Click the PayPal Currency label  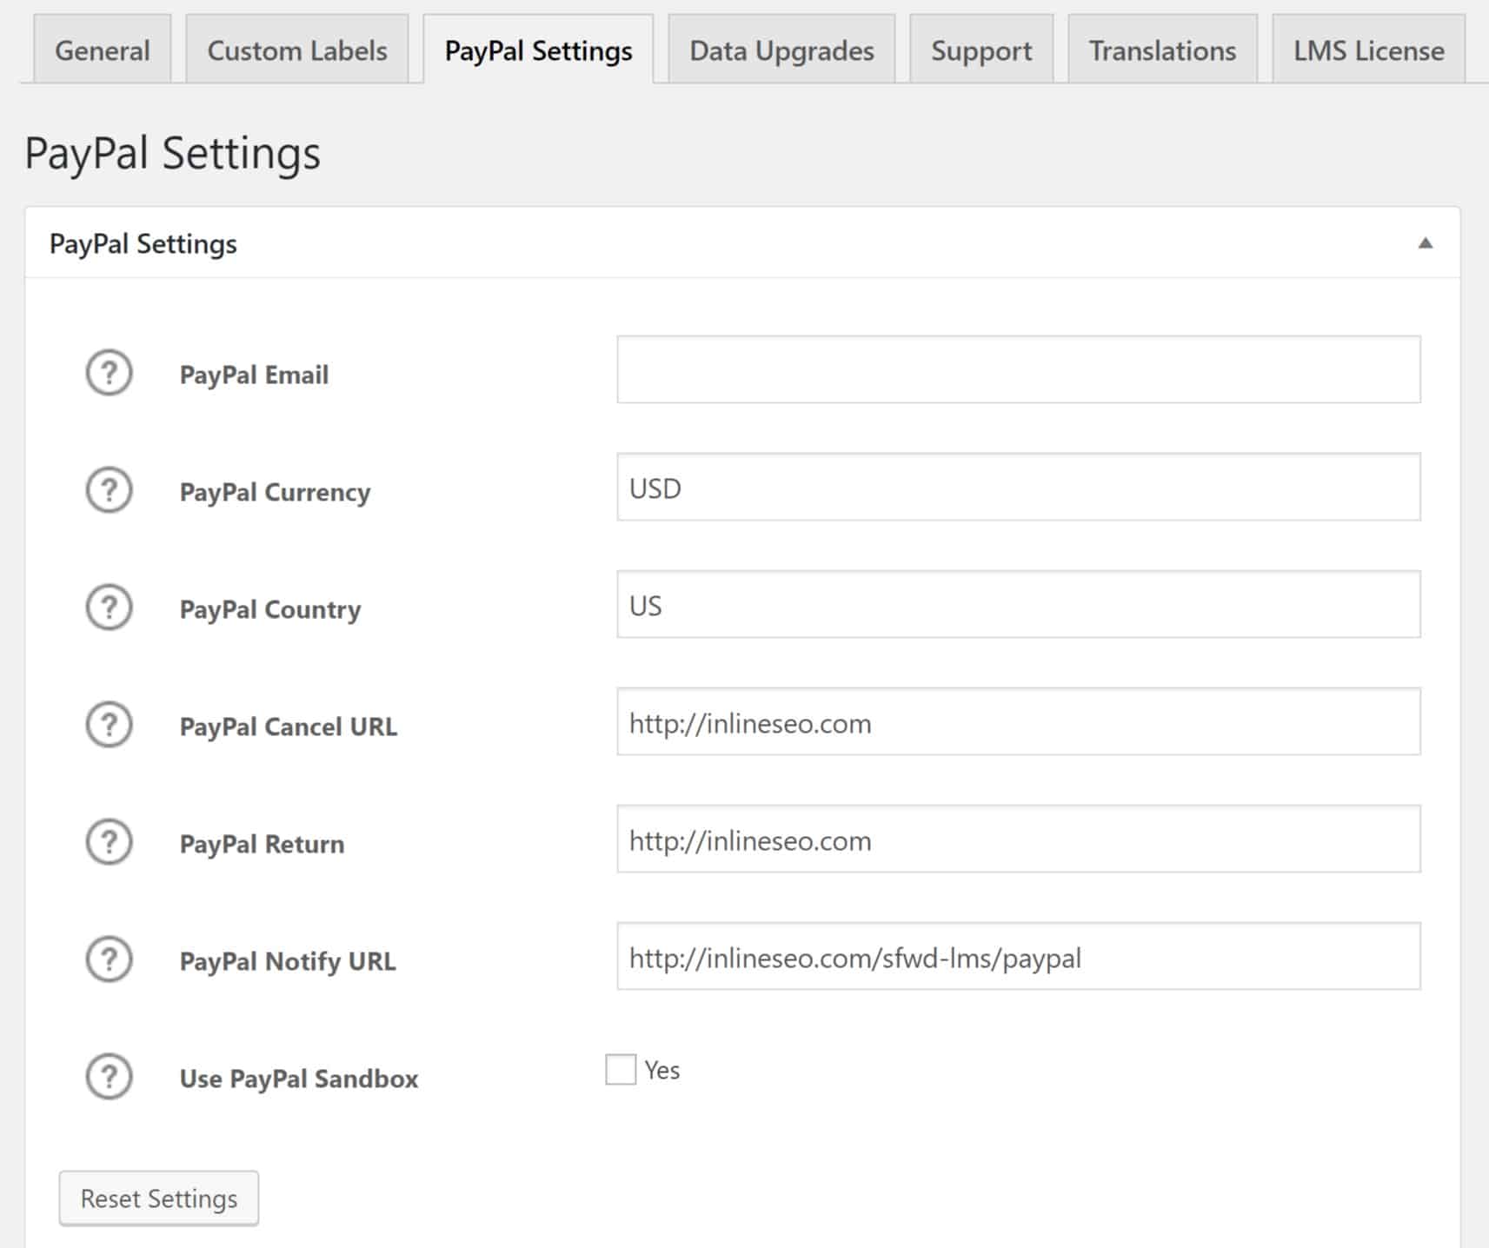pyautogui.click(x=275, y=492)
